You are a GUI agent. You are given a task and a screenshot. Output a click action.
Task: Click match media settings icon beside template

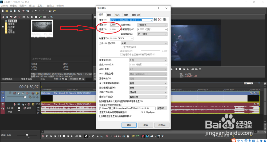[165, 19]
